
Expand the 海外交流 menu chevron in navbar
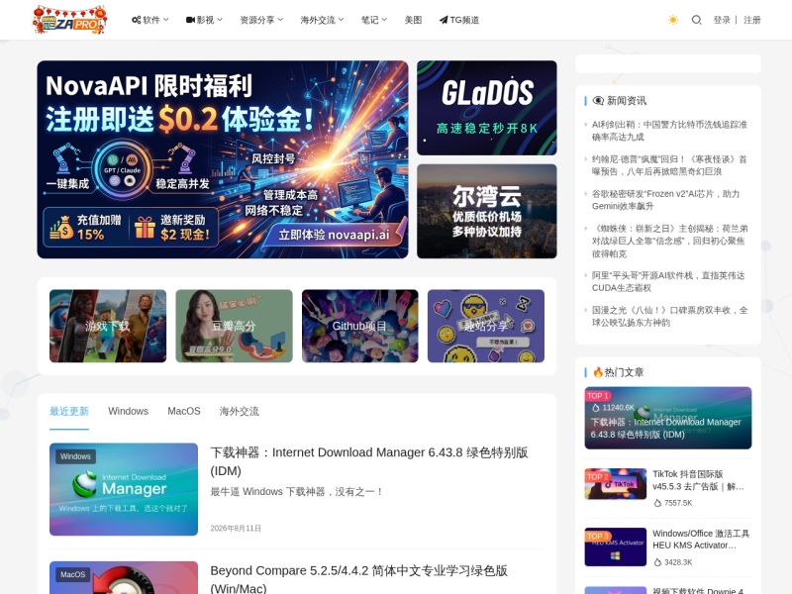click(x=341, y=20)
